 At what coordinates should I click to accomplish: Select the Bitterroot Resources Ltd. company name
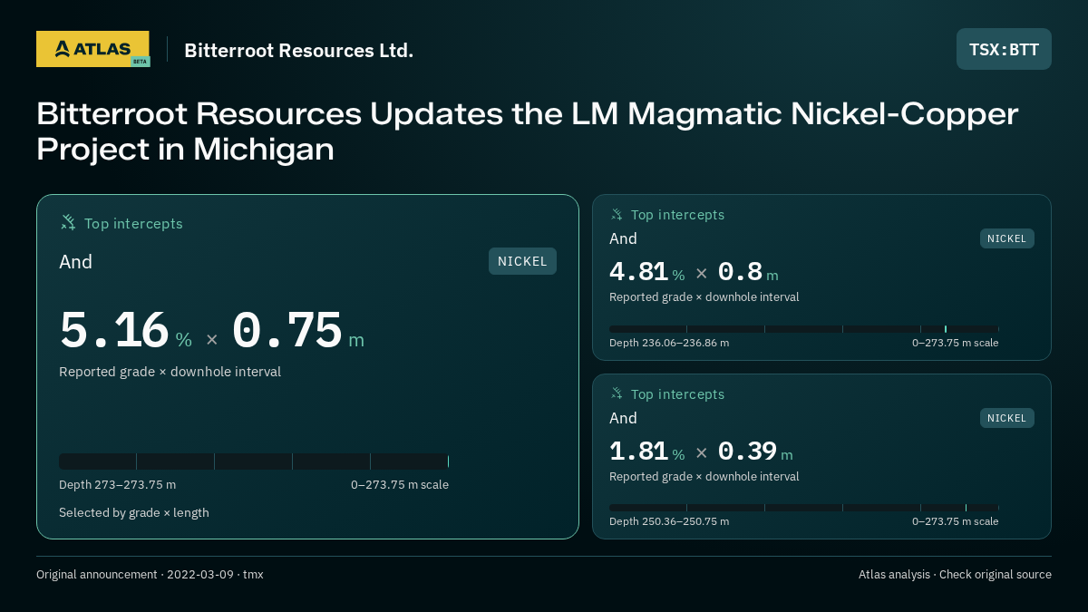299,50
